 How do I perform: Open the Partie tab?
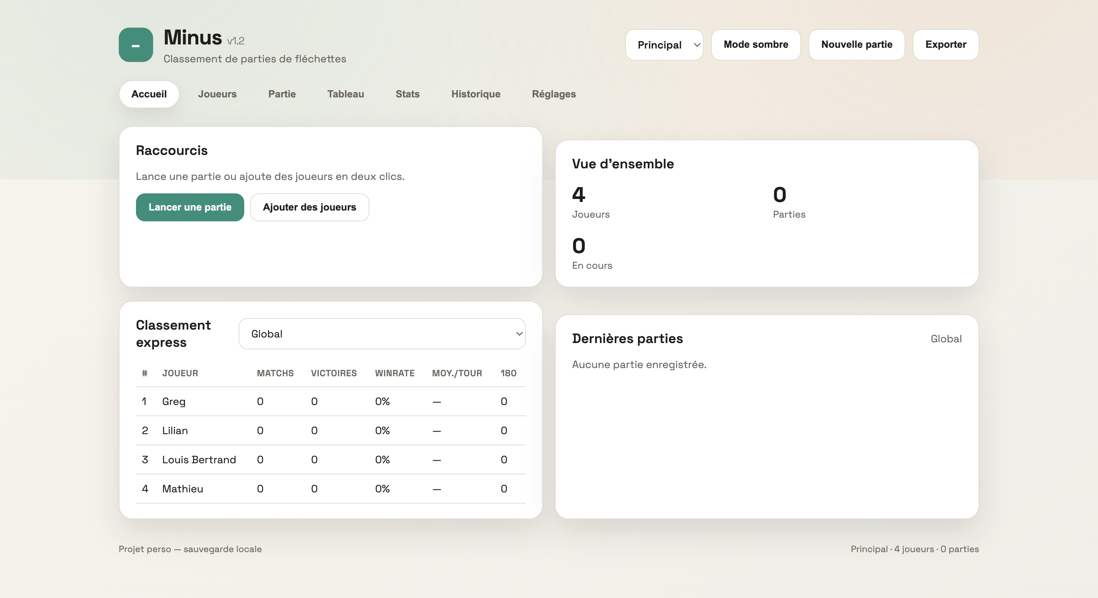click(282, 94)
